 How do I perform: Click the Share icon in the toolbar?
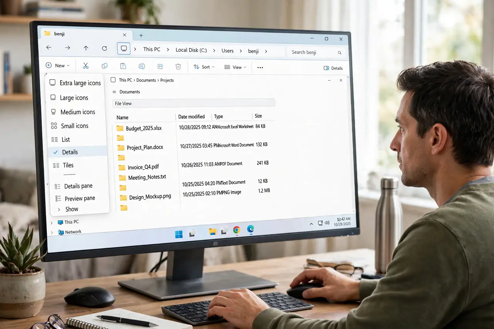click(160, 66)
